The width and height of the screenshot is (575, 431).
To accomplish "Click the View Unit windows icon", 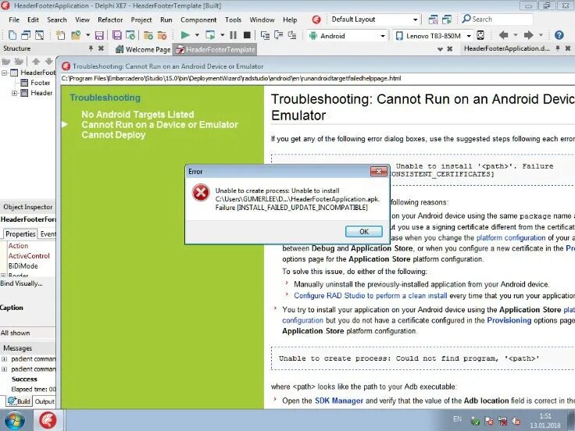I will coord(26,35).
